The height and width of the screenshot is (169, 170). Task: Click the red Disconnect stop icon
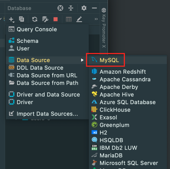pyautogui.click(x=56, y=19)
